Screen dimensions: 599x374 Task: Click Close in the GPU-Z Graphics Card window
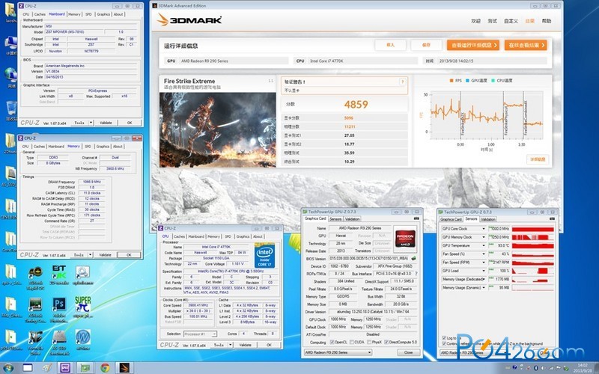(408, 352)
